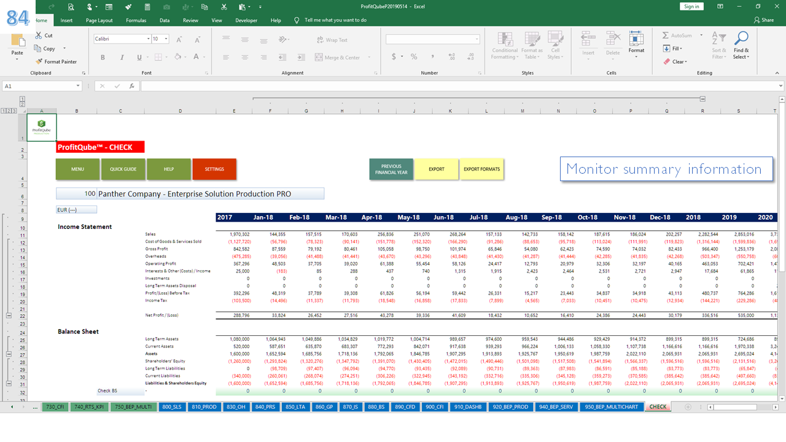The height and width of the screenshot is (442, 786).
Task: Switch to the Formulas tab
Action: point(136,20)
